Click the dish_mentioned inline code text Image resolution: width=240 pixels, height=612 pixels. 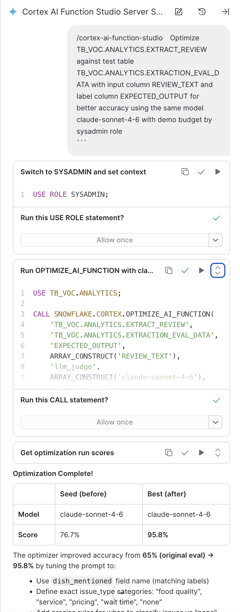tap(82, 581)
